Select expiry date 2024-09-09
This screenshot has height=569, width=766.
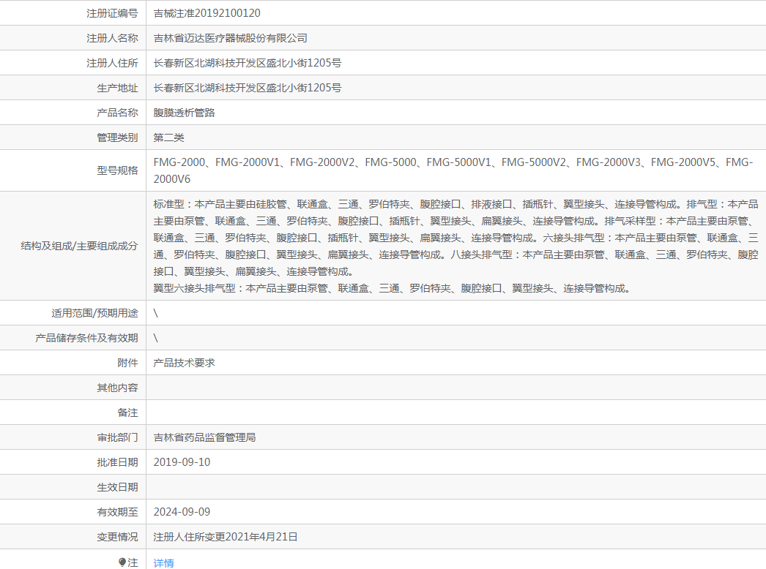[x=182, y=512]
